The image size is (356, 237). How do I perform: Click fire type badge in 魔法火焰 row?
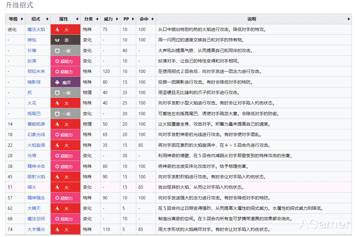65,30
